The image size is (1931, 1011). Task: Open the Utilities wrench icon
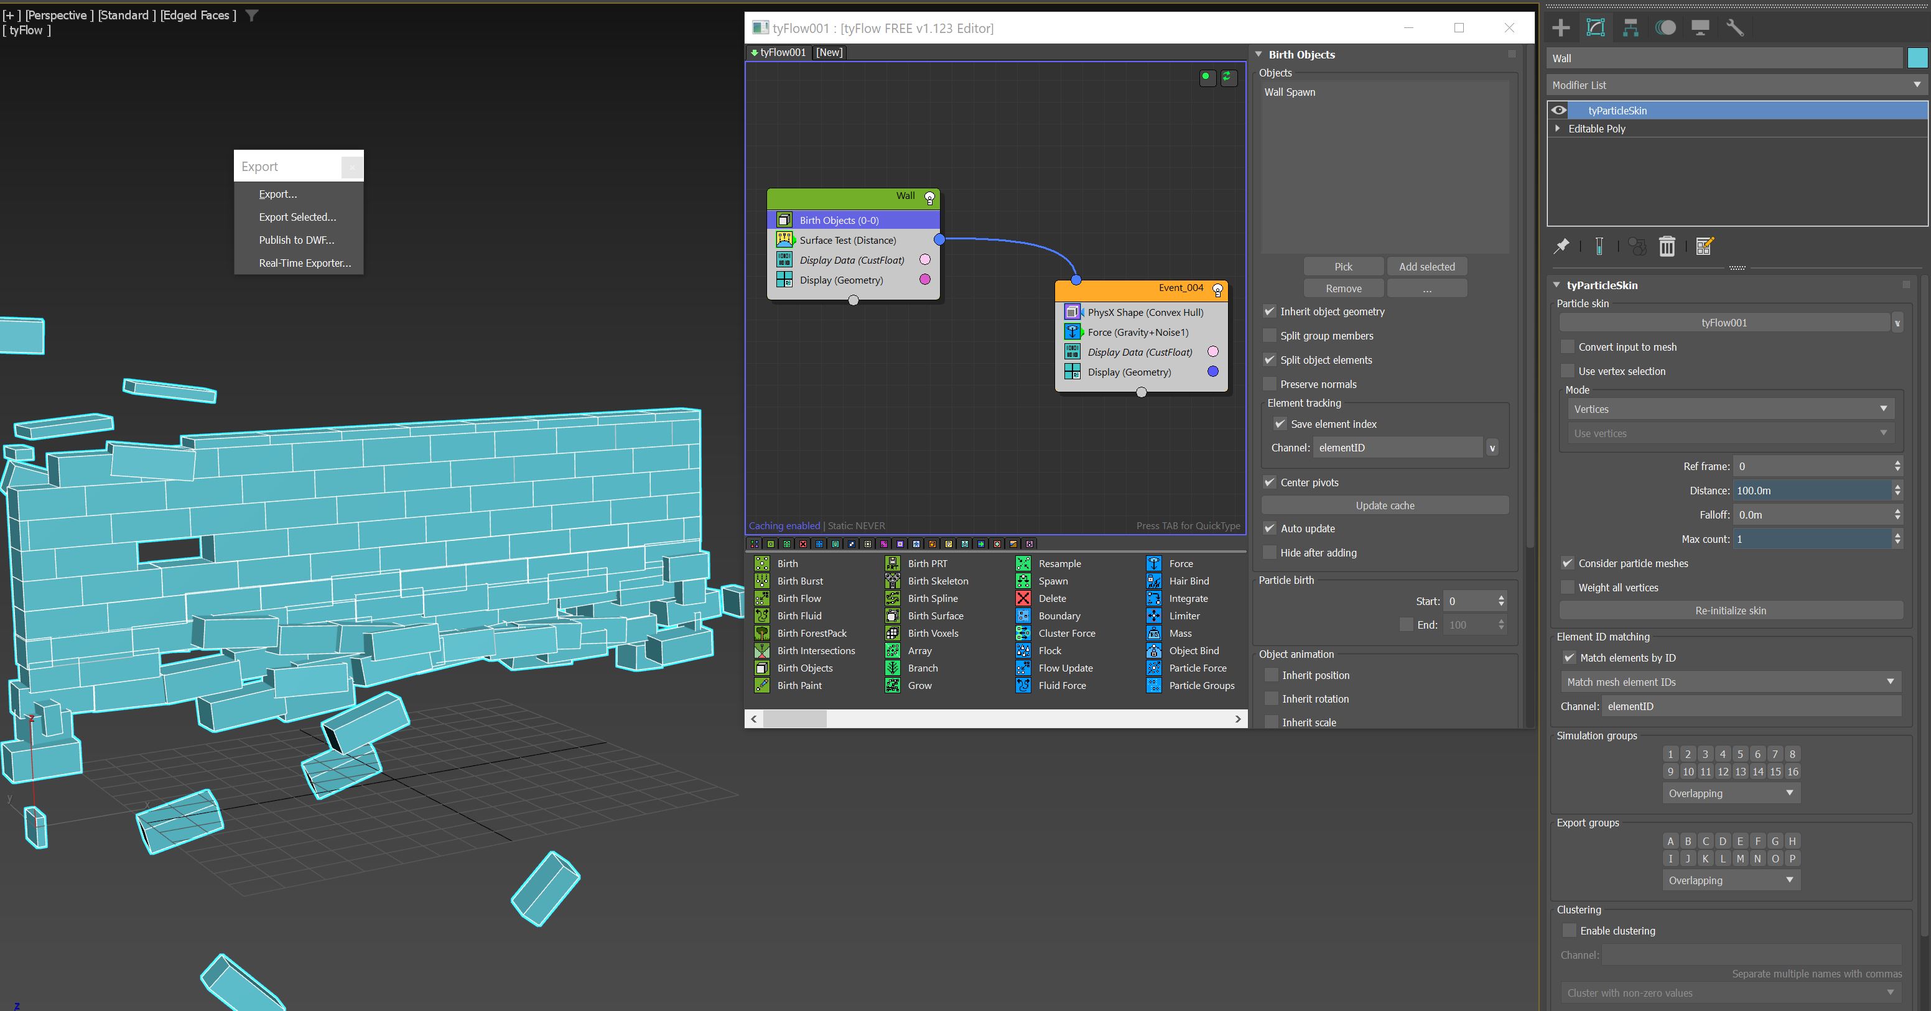(1736, 28)
